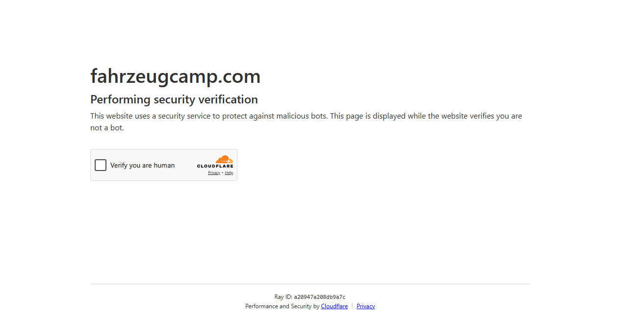Select the Ray ID value a20947a208db9a7c
Screen dimensions: 620x318
point(320,297)
